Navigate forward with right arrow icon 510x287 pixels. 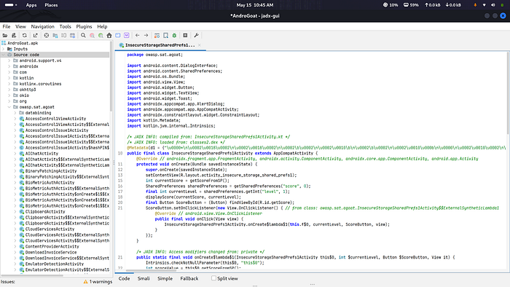[146, 36]
